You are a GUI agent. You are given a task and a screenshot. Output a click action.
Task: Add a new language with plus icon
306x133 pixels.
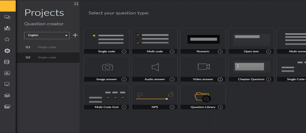coord(75,35)
